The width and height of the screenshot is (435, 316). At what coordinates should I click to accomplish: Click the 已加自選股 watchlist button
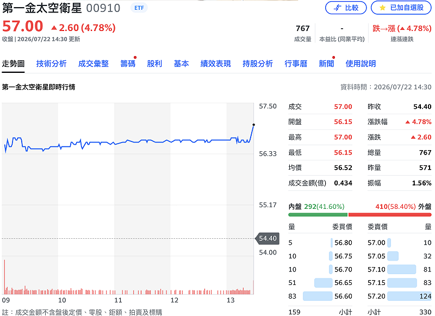pyautogui.click(x=401, y=8)
